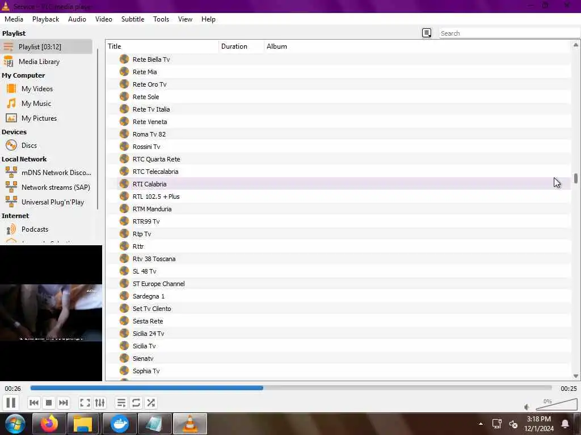Image resolution: width=581 pixels, height=435 pixels.
Task: Toggle the remaining time display 00:25
Action: pos(569,389)
